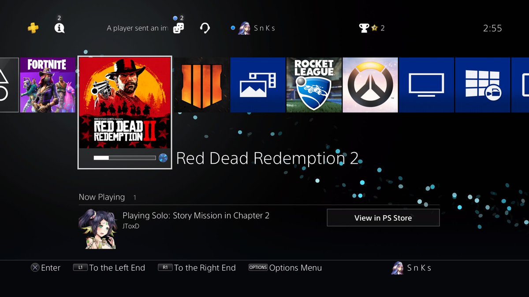Open the Library grid tile
The height and width of the screenshot is (297, 529).
[x=483, y=85]
